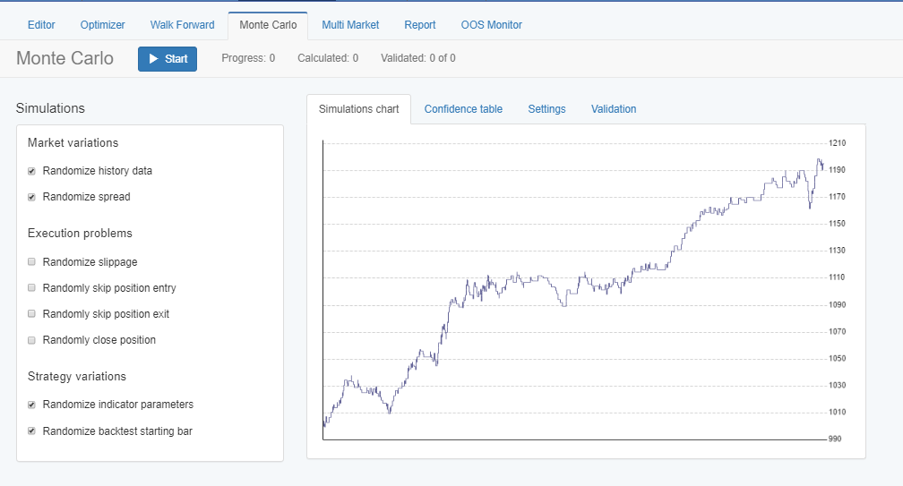Enable Randomly close position
This screenshot has width=903, height=486.
coord(31,340)
